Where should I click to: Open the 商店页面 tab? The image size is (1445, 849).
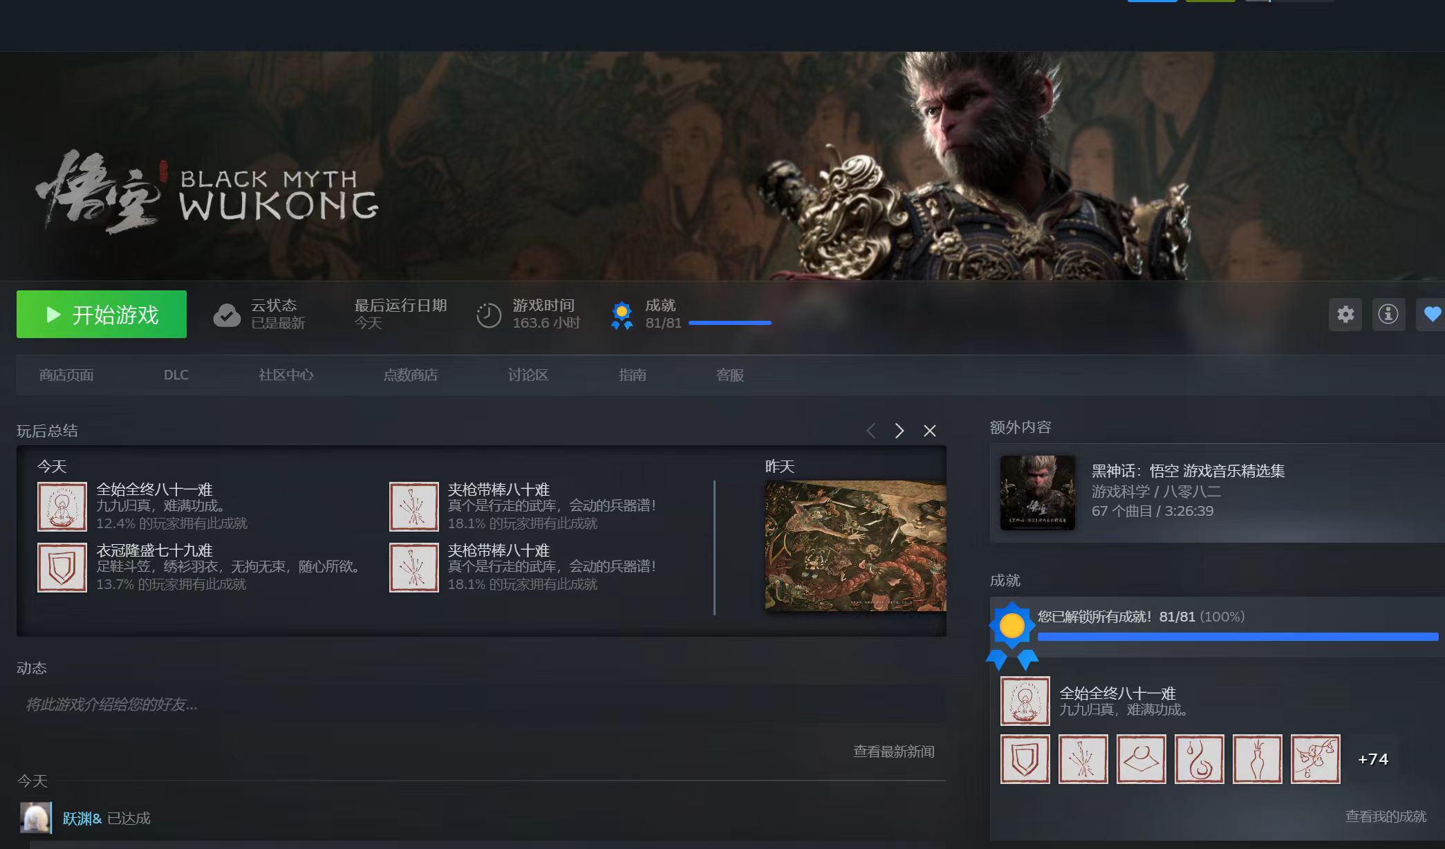66,375
